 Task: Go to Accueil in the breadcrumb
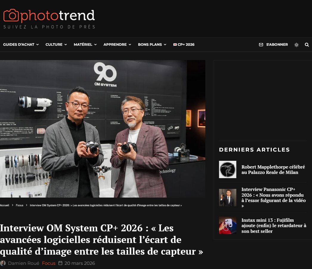4,205
